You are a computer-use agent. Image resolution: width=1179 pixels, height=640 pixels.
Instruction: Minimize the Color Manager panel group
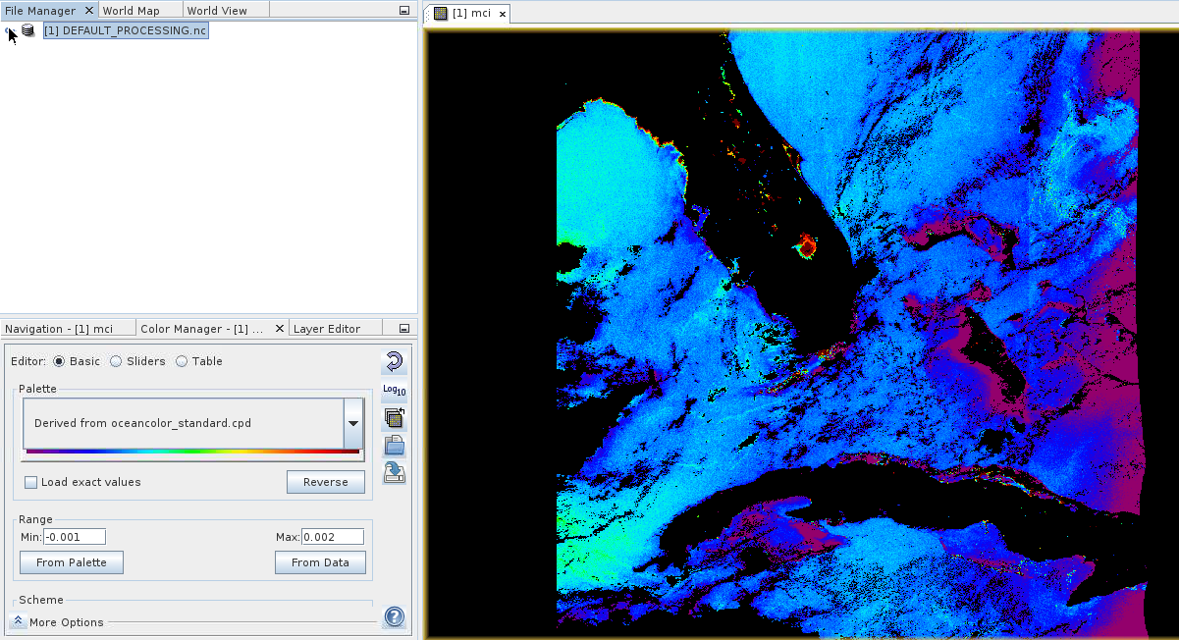(404, 329)
